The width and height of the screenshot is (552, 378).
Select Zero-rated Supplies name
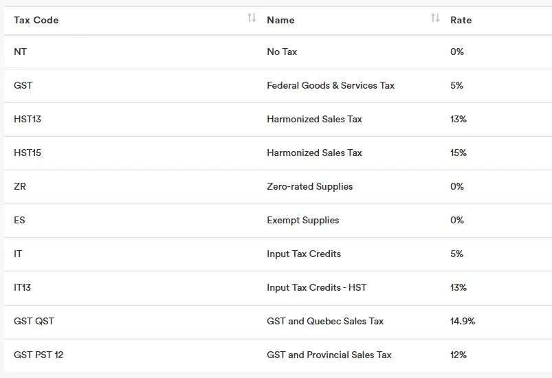click(x=309, y=186)
